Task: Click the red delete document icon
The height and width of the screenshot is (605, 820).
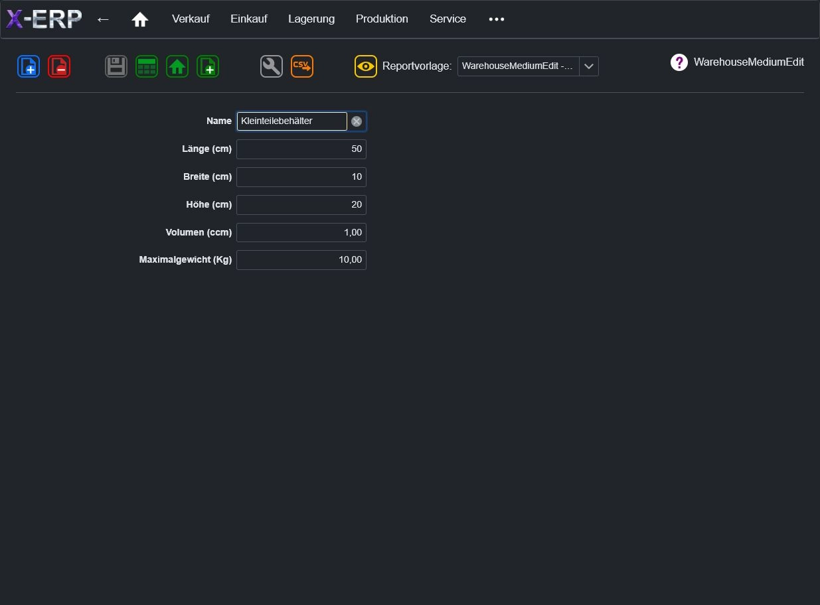Action: 59,66
